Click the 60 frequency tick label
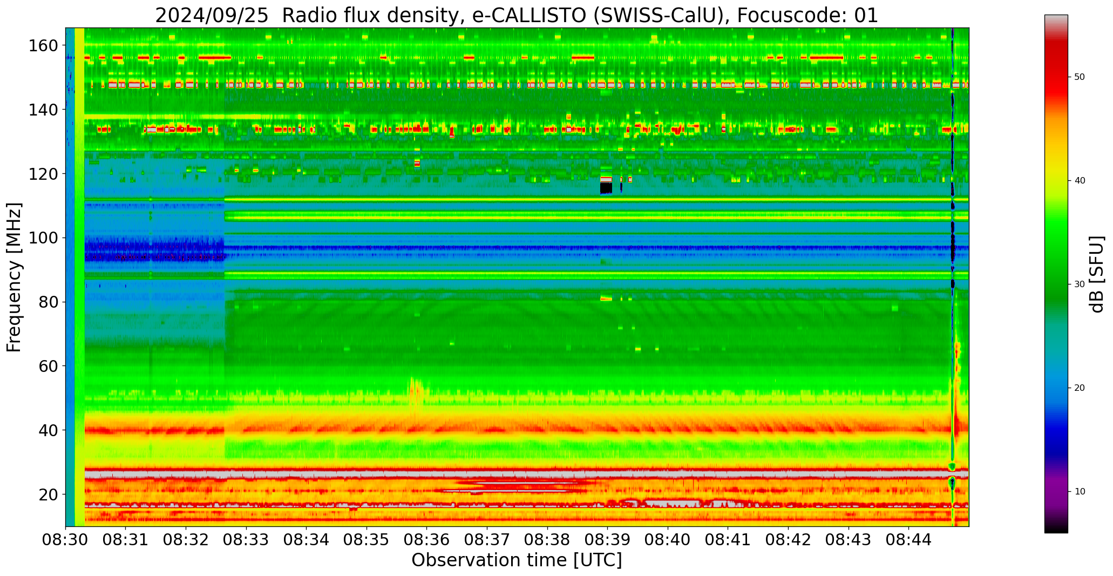Viewport: 1113px width, 576px height. pos(49,366)
